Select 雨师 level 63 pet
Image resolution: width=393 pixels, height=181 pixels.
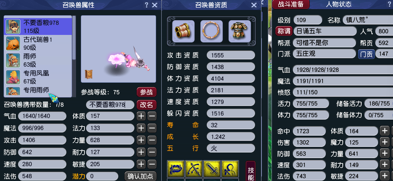click(x=38, y=60)
